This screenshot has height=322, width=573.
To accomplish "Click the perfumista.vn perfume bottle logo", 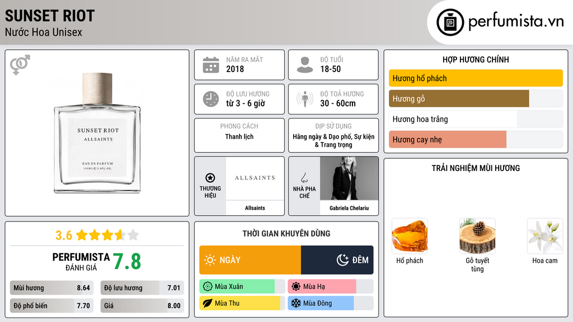I will click(450, 22).
